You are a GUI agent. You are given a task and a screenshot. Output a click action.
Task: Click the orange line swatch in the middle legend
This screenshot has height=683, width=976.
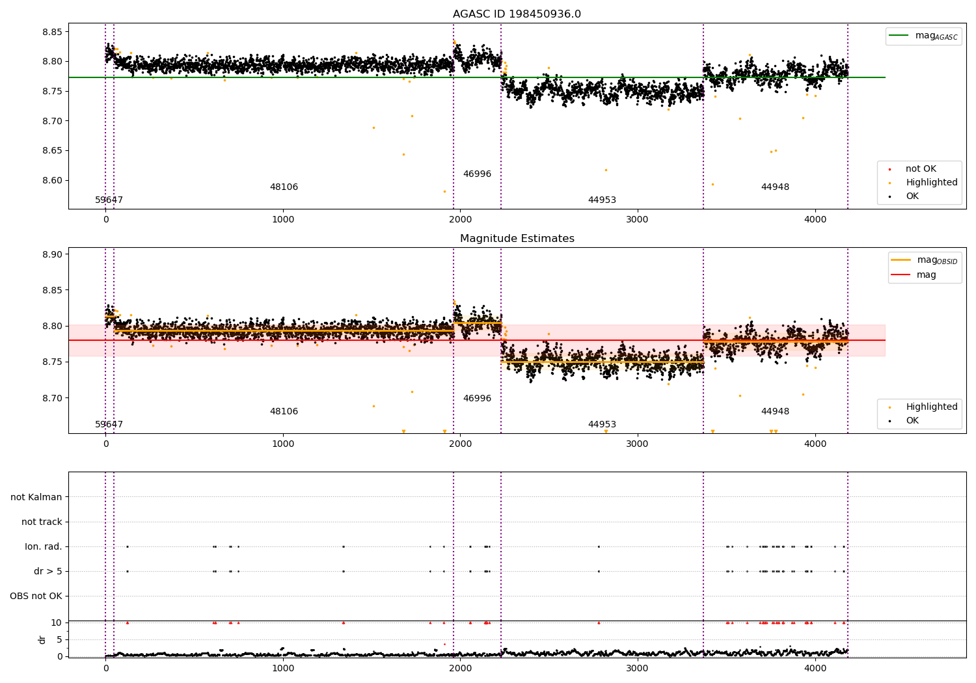(901, 260)
